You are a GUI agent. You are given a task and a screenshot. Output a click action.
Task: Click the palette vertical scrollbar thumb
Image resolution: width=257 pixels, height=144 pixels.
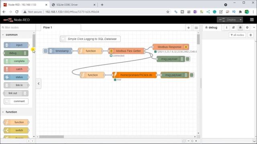[x=34, y=41]
